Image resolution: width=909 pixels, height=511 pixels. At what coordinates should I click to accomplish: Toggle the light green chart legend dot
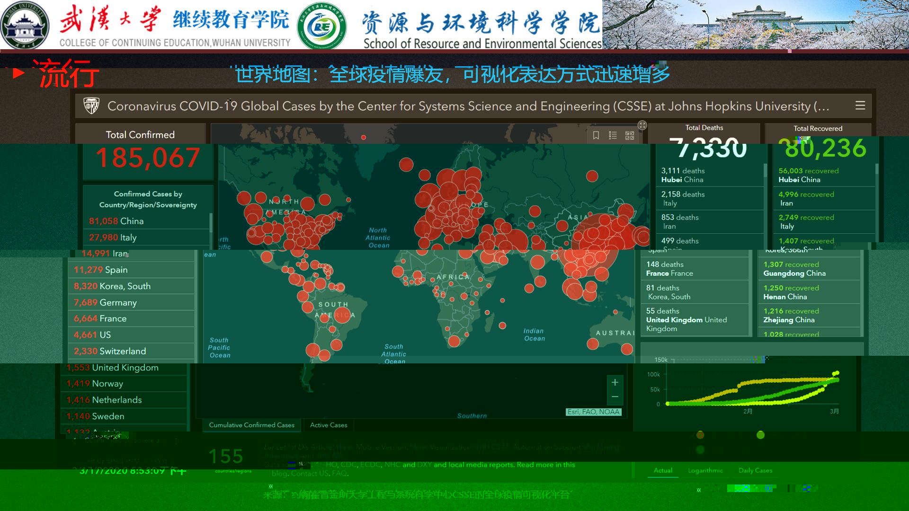click(x=760, y=435)
